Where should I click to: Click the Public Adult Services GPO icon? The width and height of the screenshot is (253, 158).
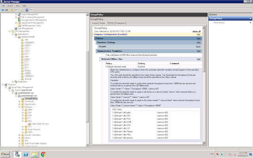tap(29, 124)
